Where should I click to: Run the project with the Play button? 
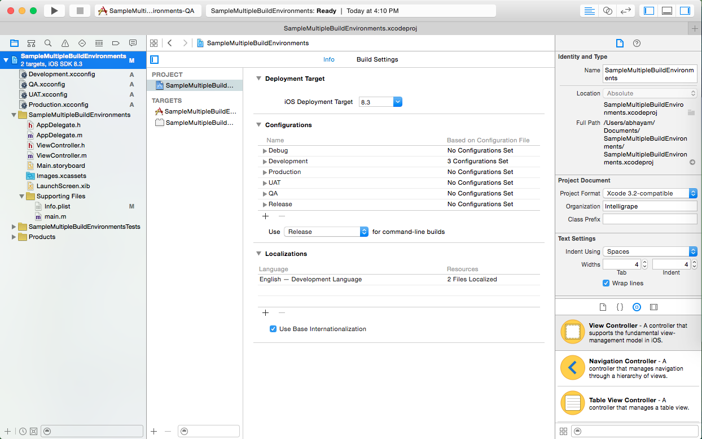(x=54, y=11)
